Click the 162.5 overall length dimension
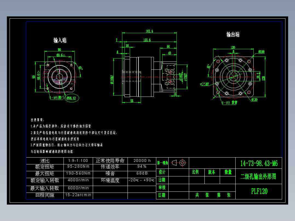The width and height of the screenshot is (295, 221). (x=149, y=31)
